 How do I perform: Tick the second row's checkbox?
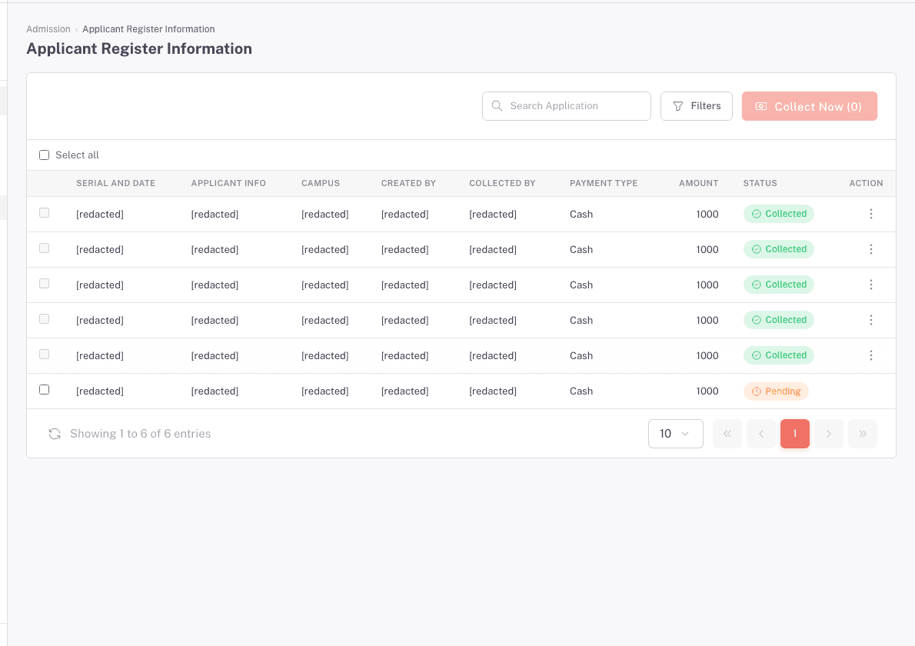[x=45, y=248]
